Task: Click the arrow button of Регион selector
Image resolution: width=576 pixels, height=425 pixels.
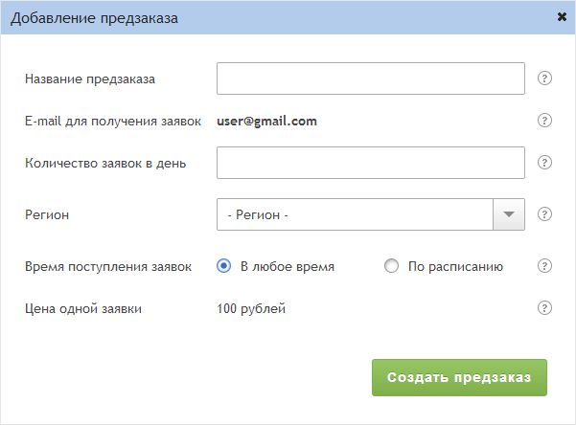Action: click(x=509, y=214)
